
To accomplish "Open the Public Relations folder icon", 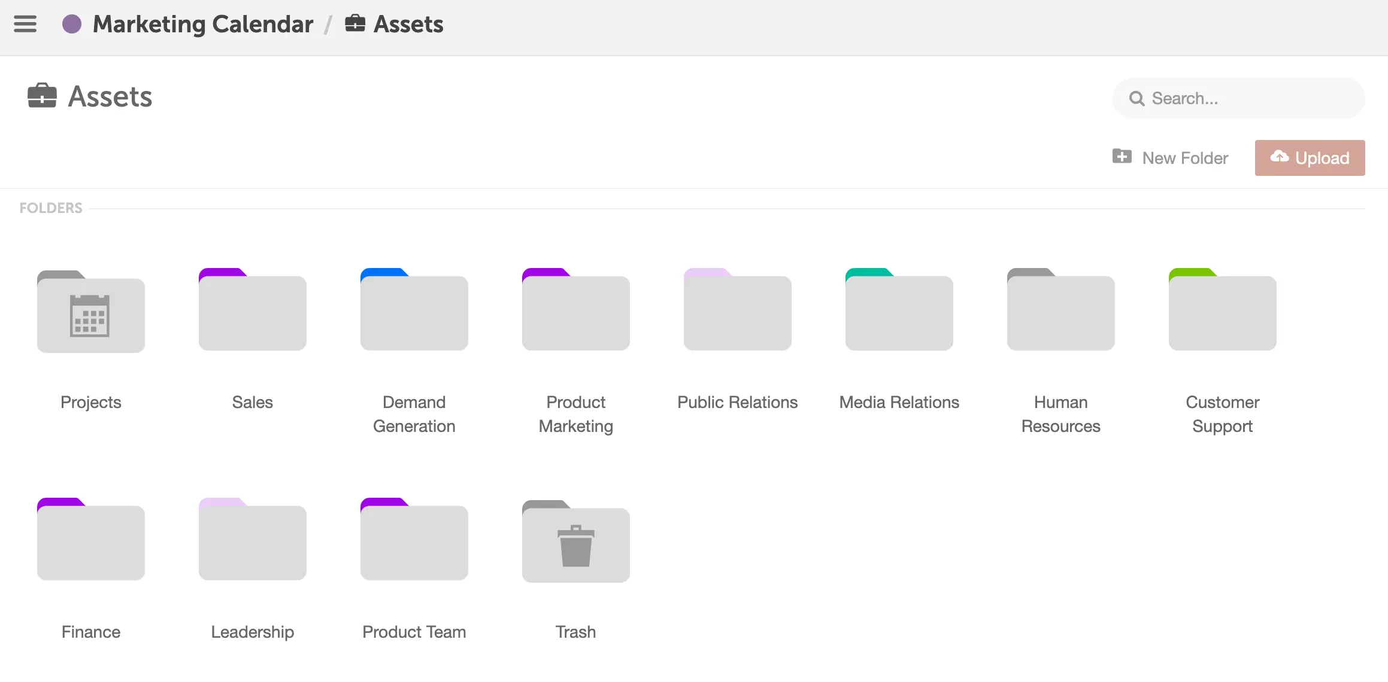I will tap(738, 309).
